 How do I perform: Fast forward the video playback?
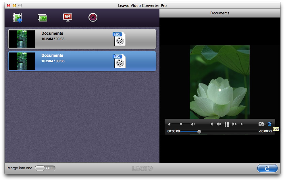tap(235, 124)
